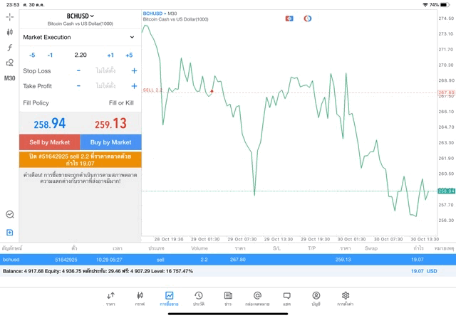Tap the Wi-Fi status icon

pyautogui.click(x=425, y=5)
